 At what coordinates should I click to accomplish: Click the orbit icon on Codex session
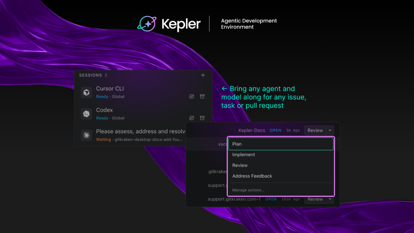[x=192, y=118]
